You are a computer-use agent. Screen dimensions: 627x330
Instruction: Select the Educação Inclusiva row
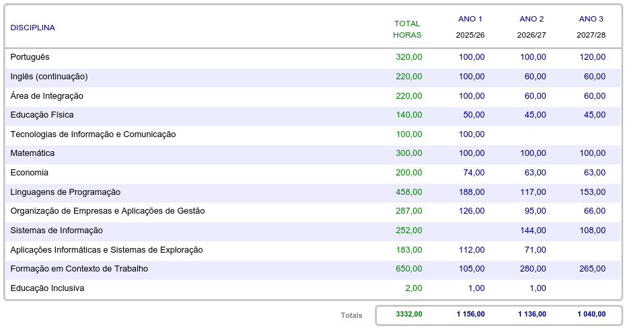(x=47, y=288)
